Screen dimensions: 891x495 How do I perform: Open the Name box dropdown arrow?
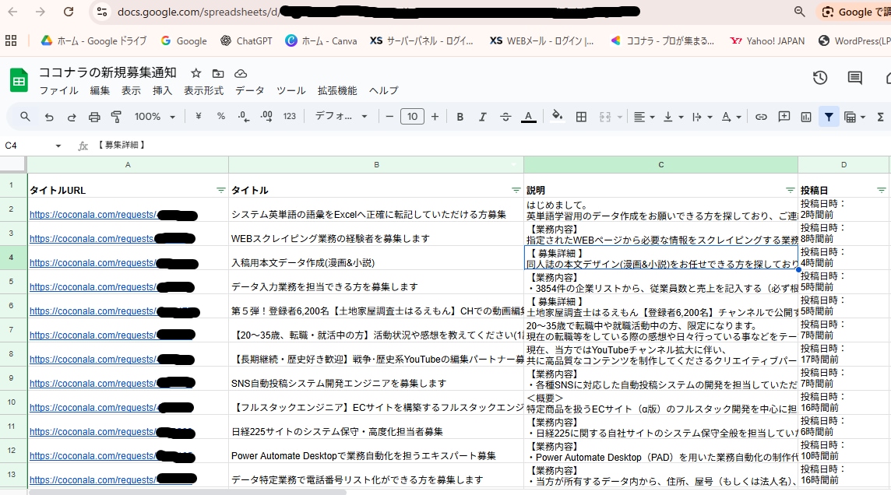coord(58,146)
